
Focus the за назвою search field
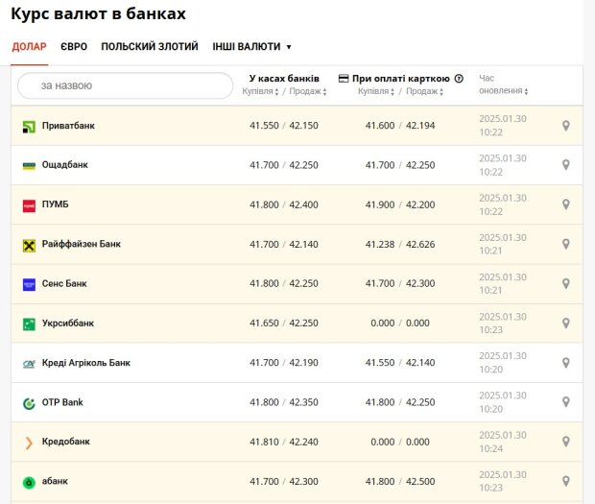(x=125, y=85)
